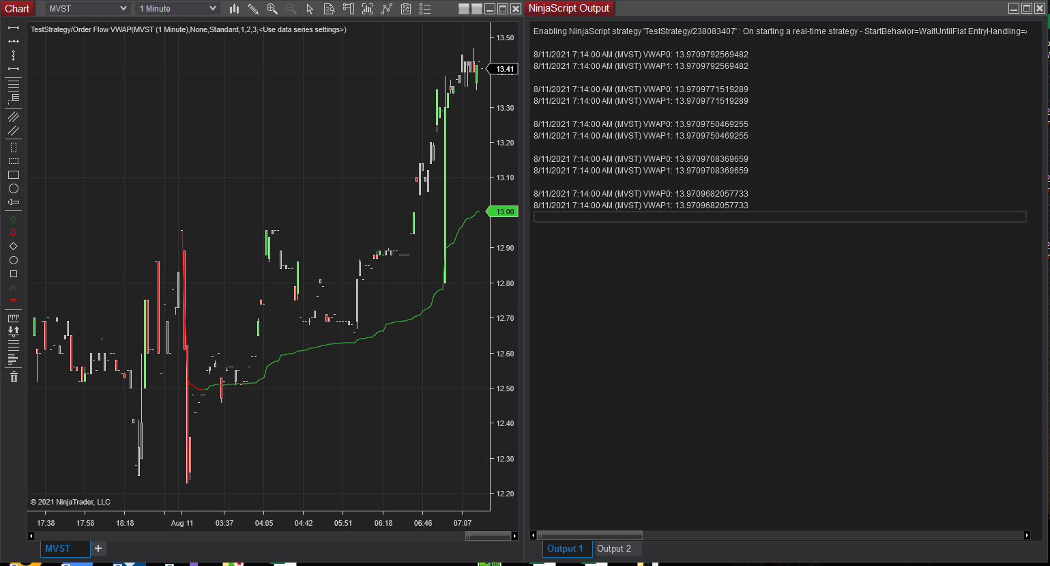Maximize the NinjaScript Output window
Image resolution: width=1050 pixels, height=566 pixels.
(x=1027, y=8)
